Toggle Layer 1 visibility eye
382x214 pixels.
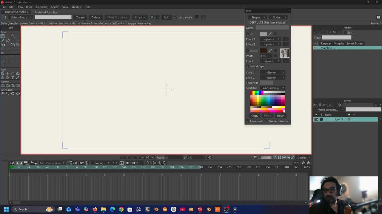316,119
